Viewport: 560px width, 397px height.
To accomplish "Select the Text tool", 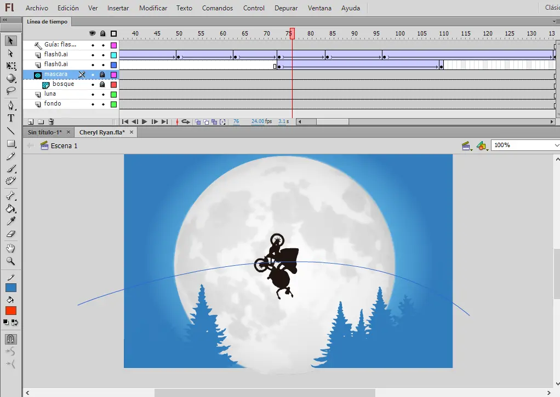I will click(11, 118).
